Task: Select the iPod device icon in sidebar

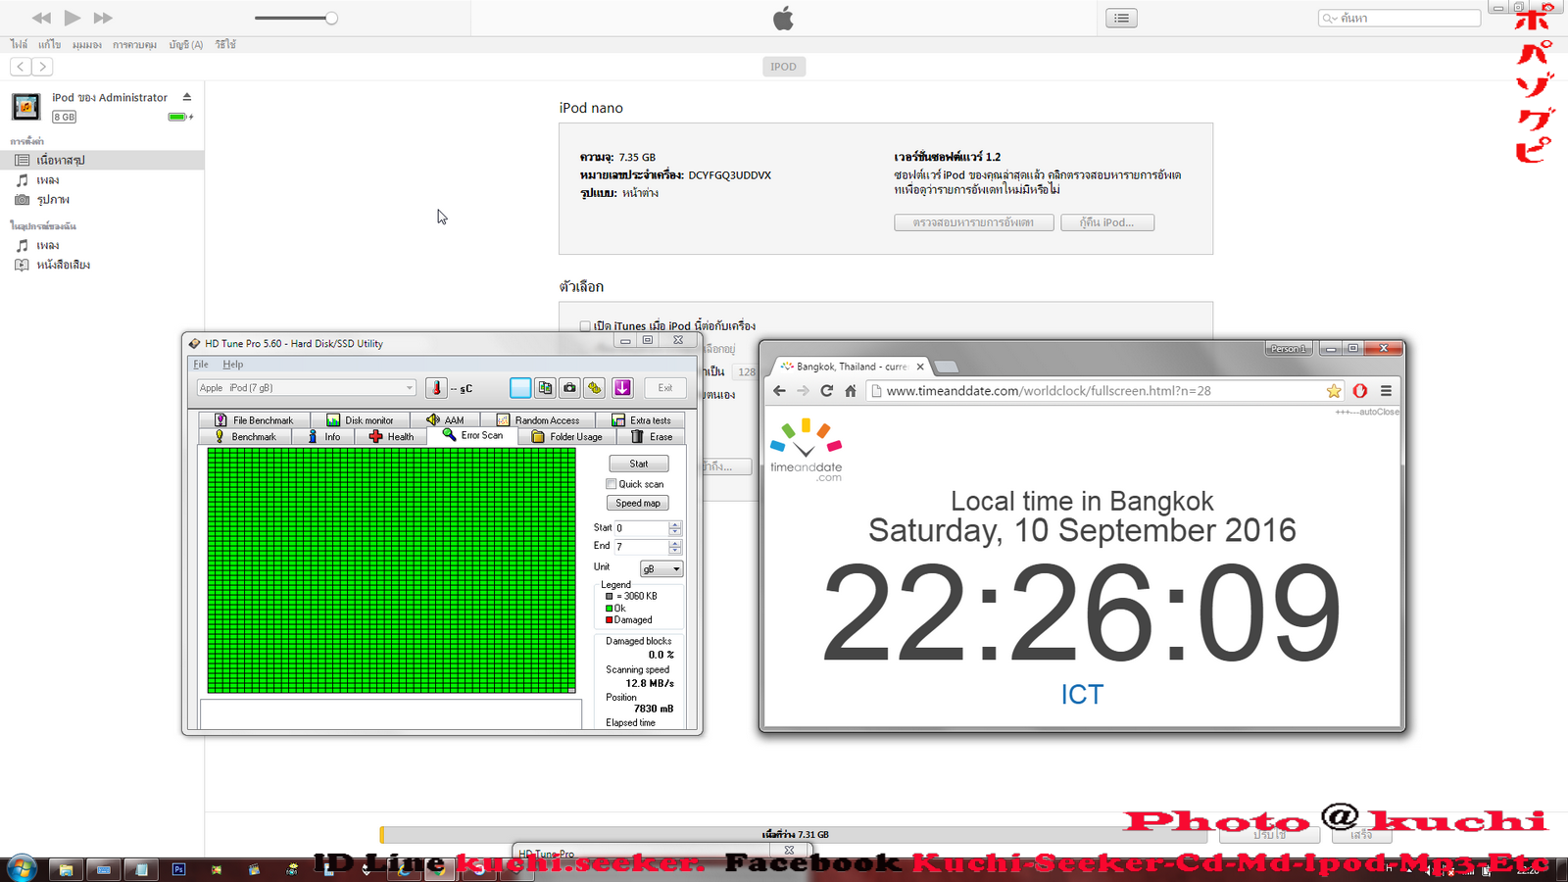Action: coord(25,106)
